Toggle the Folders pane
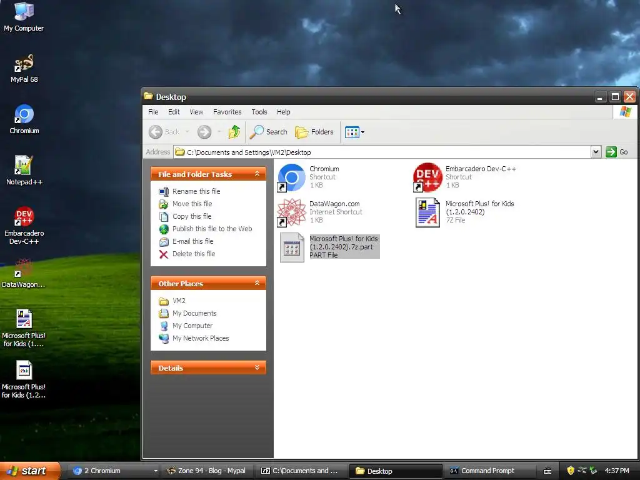Viewport: 640px width, 480px height. (314, 132)
